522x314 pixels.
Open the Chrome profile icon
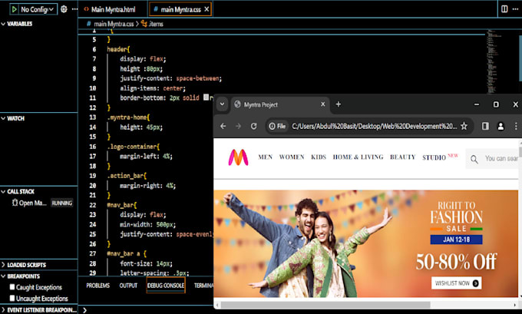click(501, 126)
